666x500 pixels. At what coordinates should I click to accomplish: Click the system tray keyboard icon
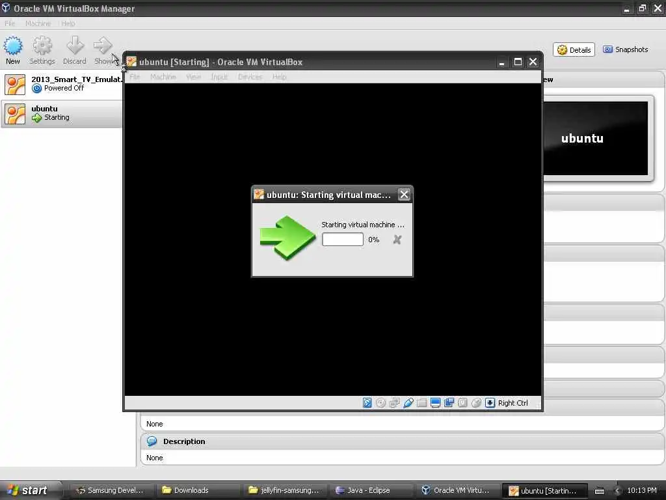tap(599, 491)
